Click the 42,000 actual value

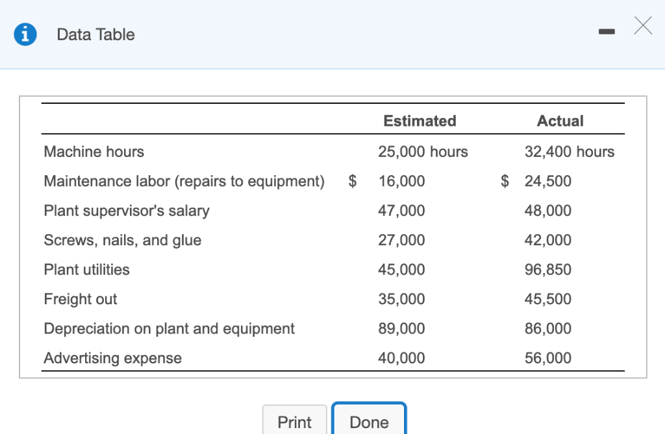548,240
